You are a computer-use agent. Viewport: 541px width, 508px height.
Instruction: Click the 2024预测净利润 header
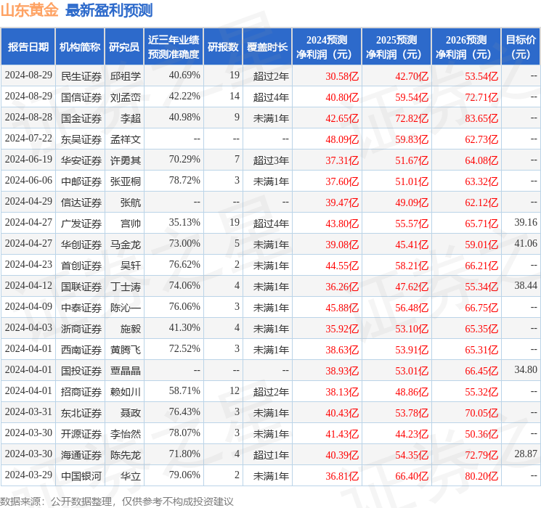[x=327, y=47]
